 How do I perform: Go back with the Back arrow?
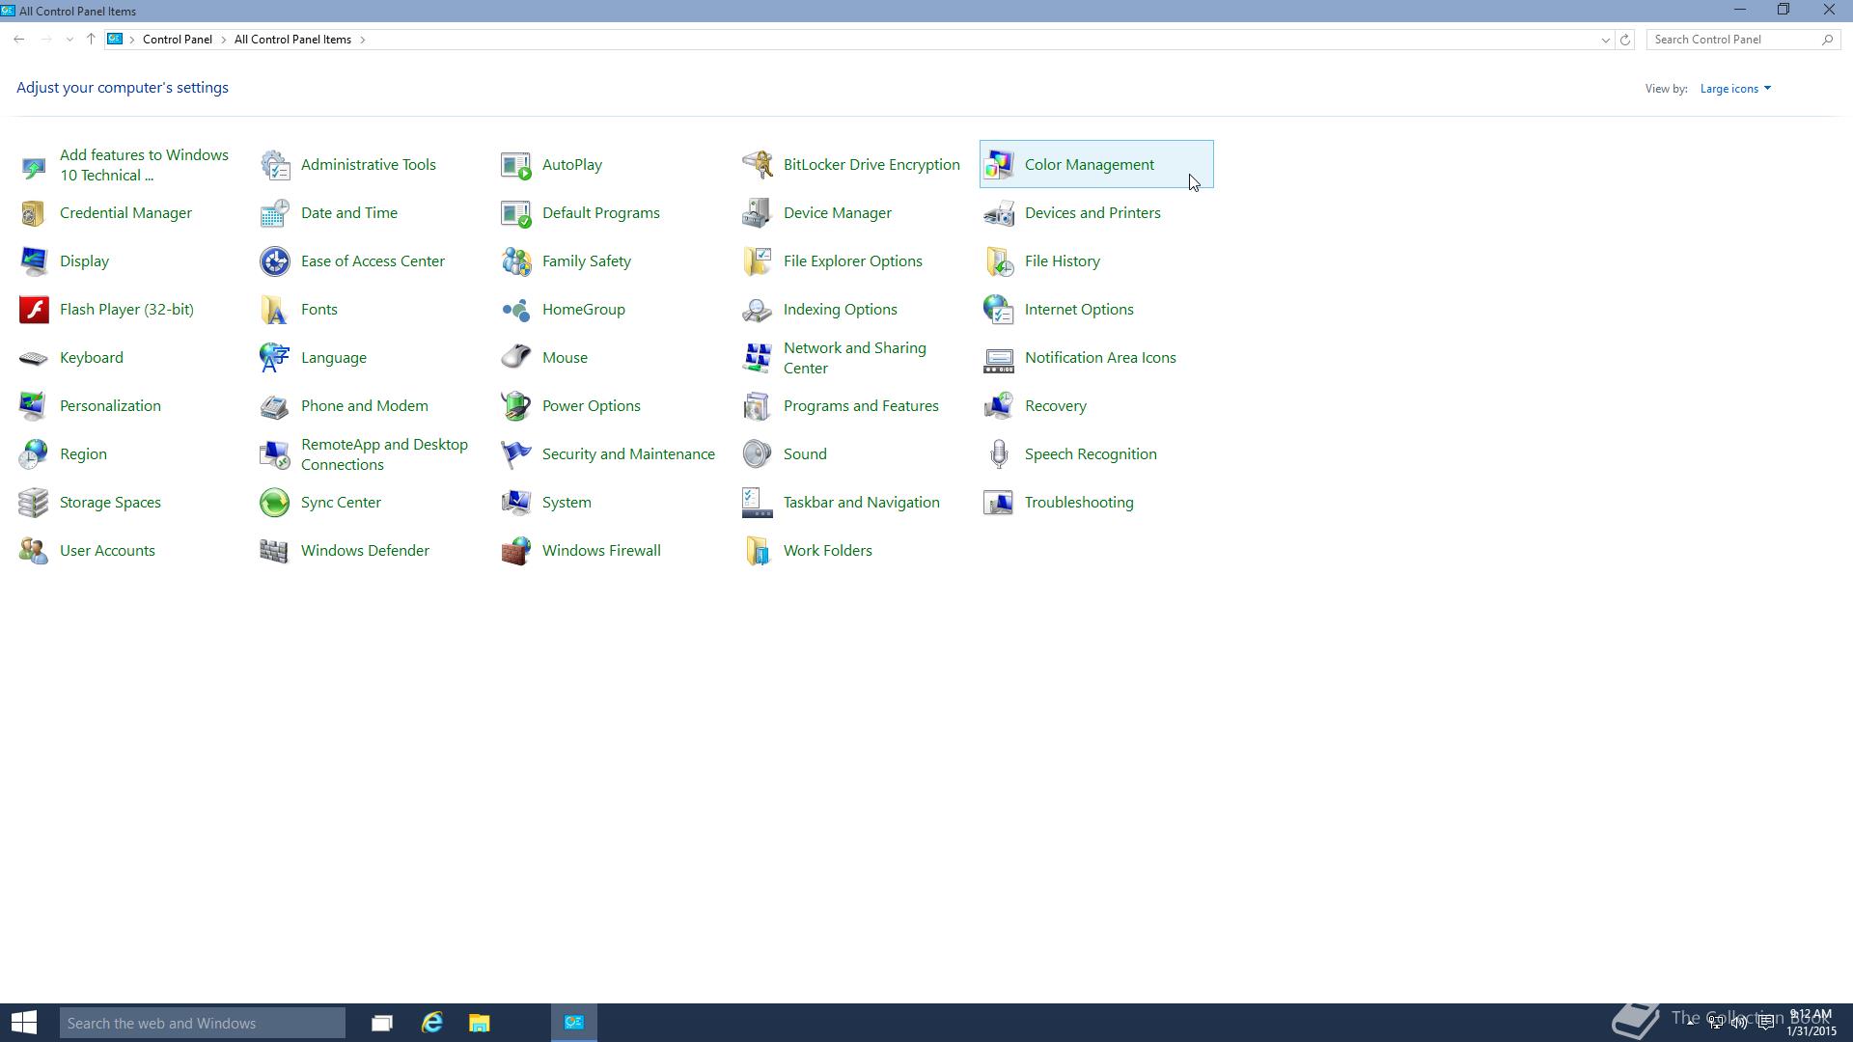pyautogui.click(x=19, y=40)
